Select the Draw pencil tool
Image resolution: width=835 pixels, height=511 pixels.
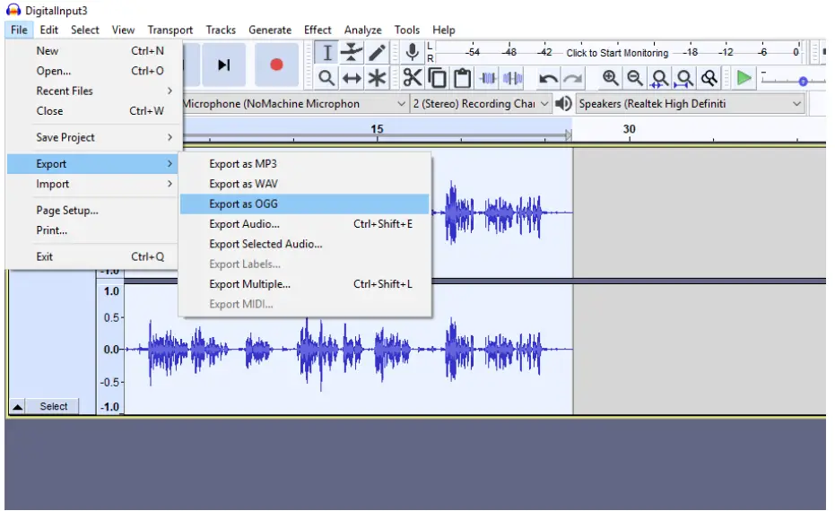click(x=377, y=53)
